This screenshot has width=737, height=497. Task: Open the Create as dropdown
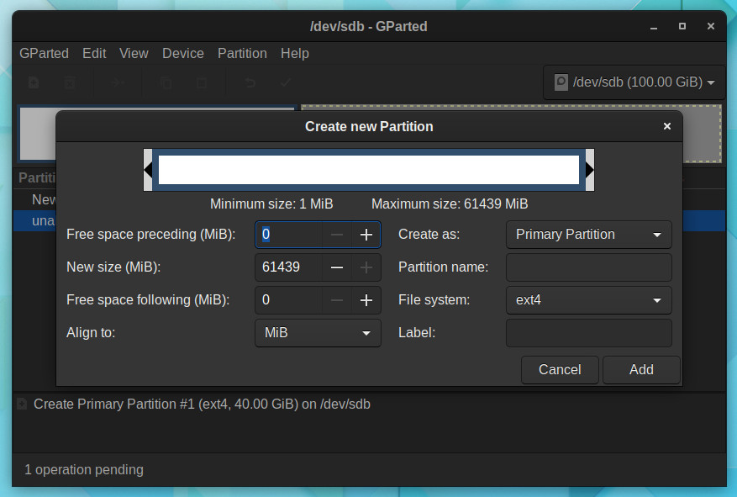589,235
